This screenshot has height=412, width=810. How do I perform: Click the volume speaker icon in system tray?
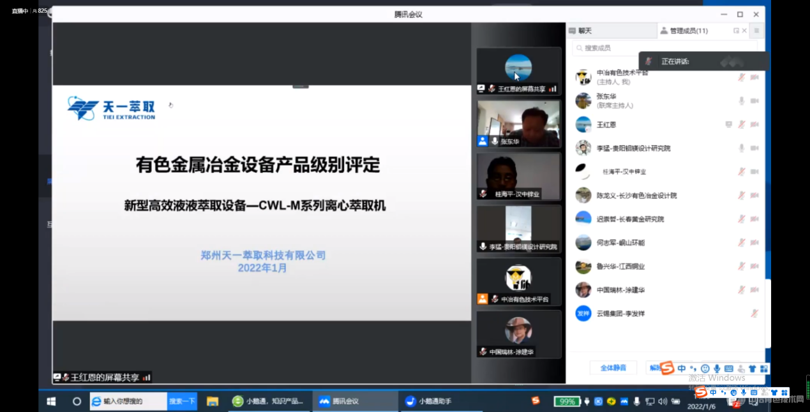tap(662, 401)
